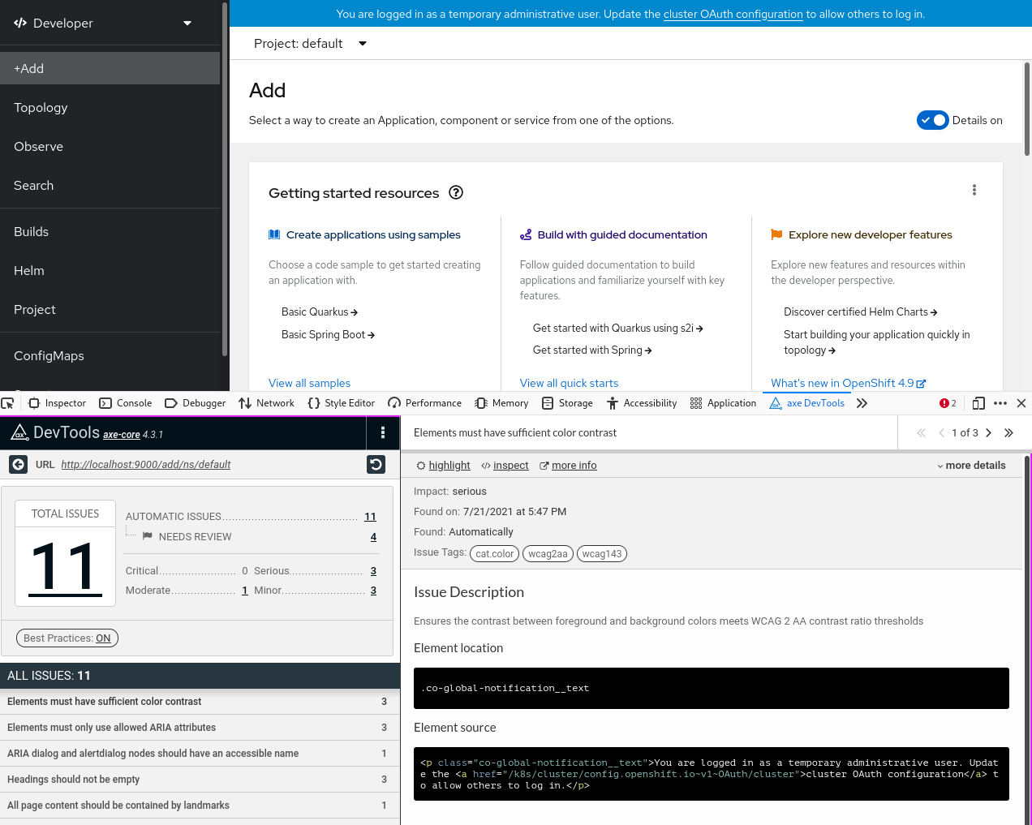Click the axe rescan refresh icon

pyautogui.click(x=376, y=464)
